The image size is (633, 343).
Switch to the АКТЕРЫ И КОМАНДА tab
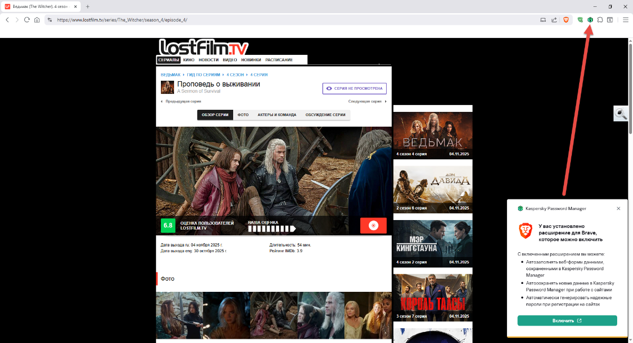click(x=277, y=115)
